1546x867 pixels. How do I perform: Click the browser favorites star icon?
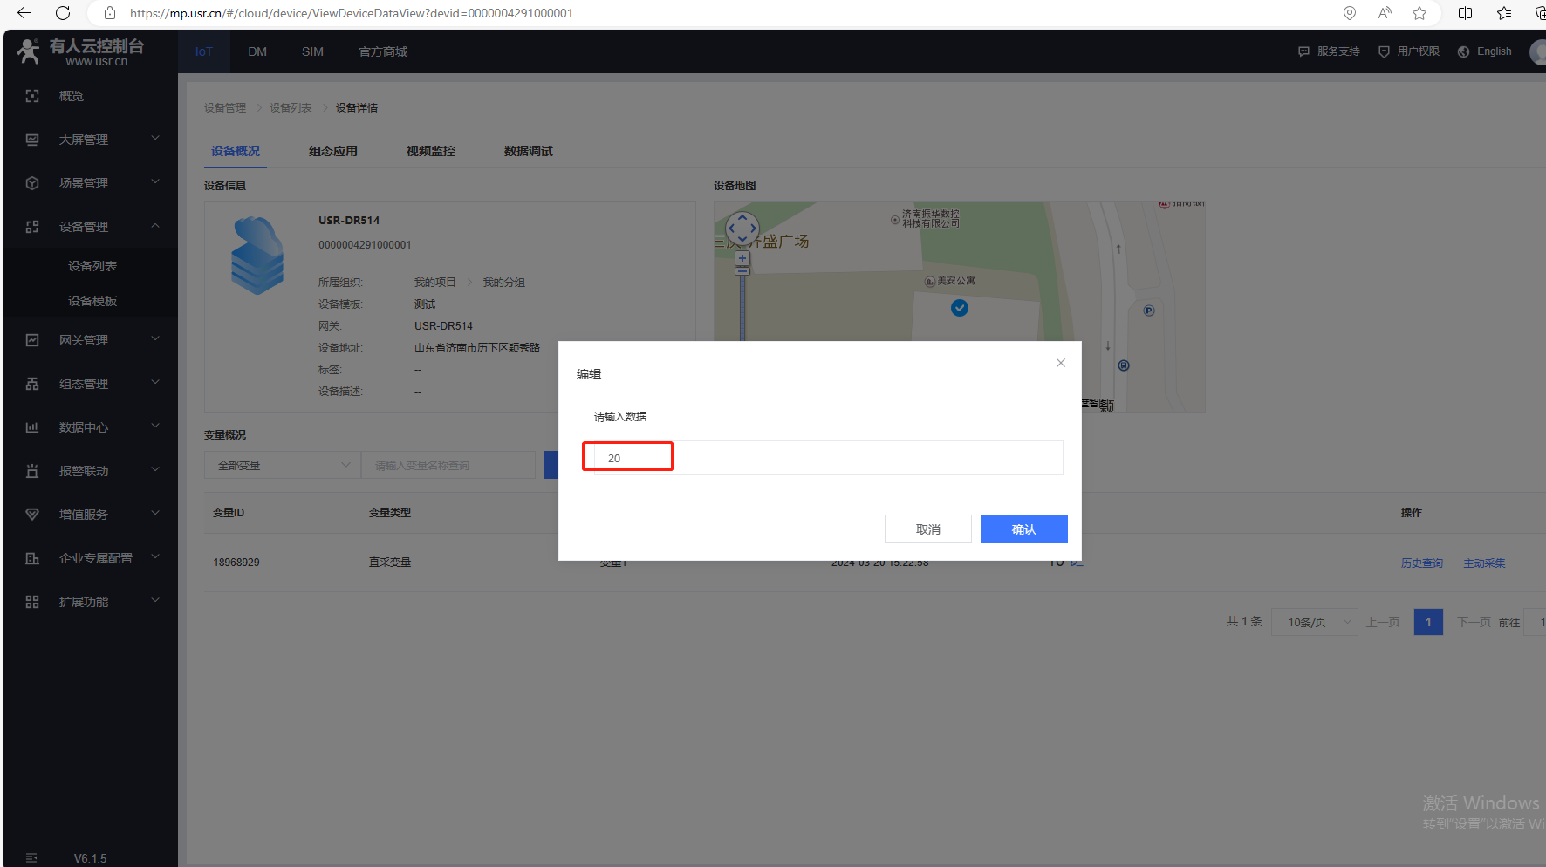click(1419, 13)
